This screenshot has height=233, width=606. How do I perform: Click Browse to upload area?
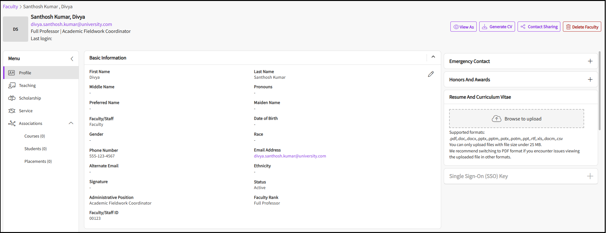[x=516, y=119]
